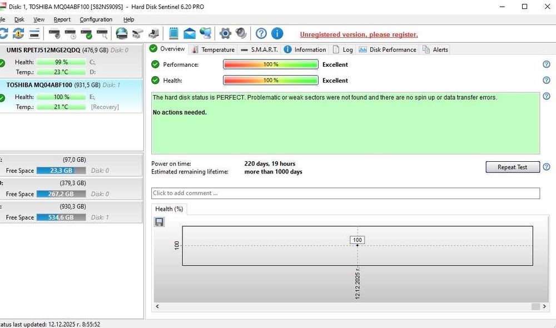Save the Health graph via floppy icon
Image resolution: width=556 pixels, height=328 pixels.
[159, 222]
